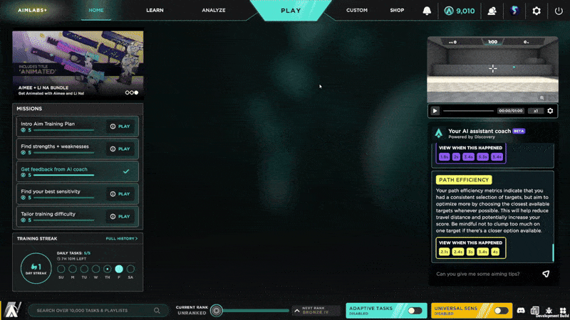Viewport: 570px width, 320px height.
Task: Open the bug report icon
Action: click(549, 311)
